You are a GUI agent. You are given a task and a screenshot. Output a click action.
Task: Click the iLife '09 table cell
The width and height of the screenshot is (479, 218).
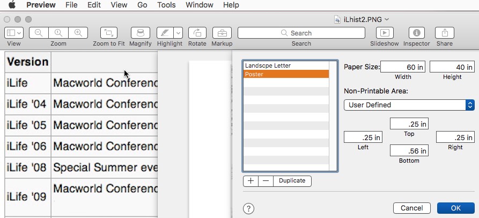pos(27,197)
